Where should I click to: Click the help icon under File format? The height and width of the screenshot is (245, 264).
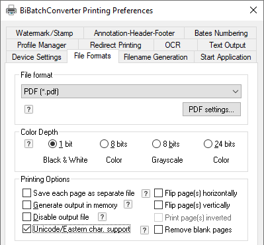tap(28, 109)
